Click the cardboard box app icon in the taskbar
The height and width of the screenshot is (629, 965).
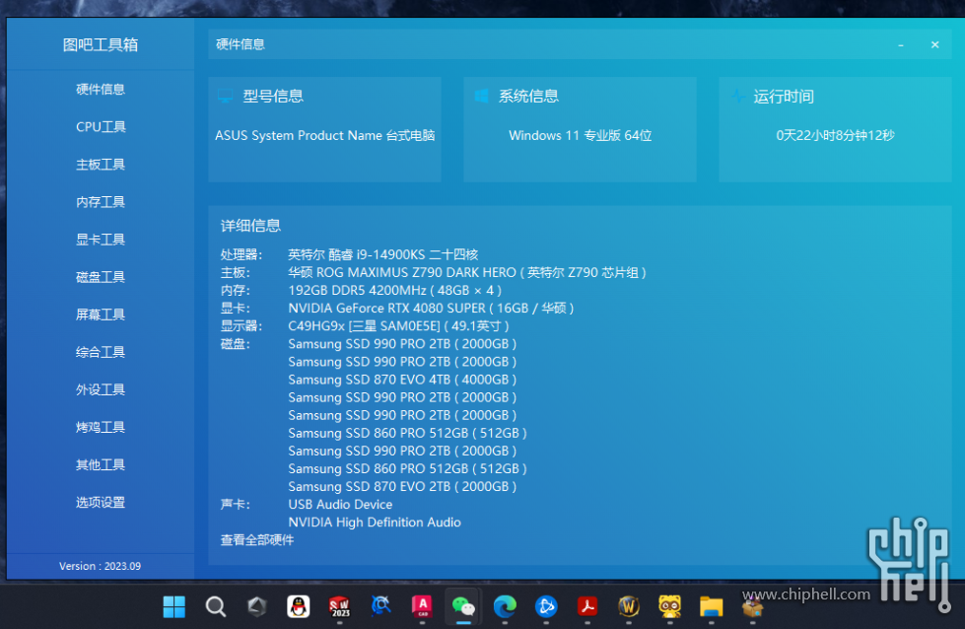[x=752, y=607]
